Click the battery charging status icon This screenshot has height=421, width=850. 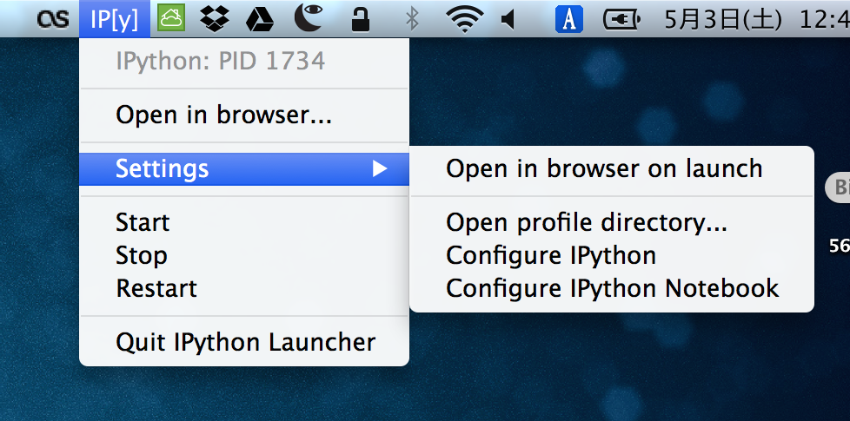(x=621, y=20)
